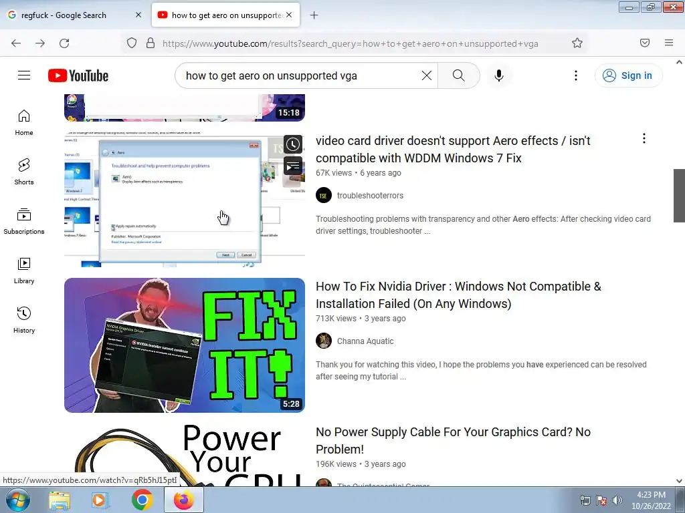Open Shorts in YouTube sidebar
This screenshot has width=685, height=513.
click(x=24, y=172)
